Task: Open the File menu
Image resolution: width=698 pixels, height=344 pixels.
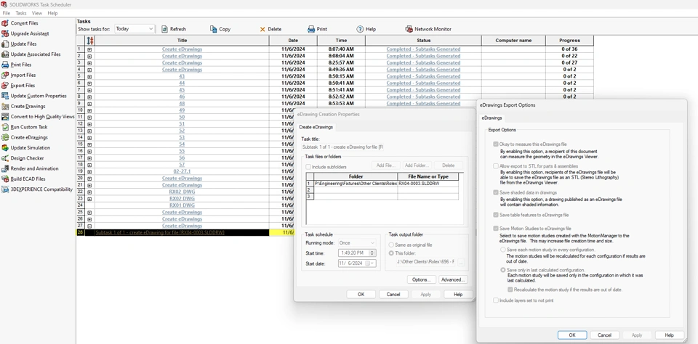Action: (7, 13)
